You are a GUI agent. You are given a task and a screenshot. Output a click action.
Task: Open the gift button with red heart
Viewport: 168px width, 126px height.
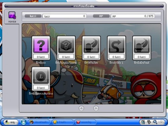click(x=85, y=122)
